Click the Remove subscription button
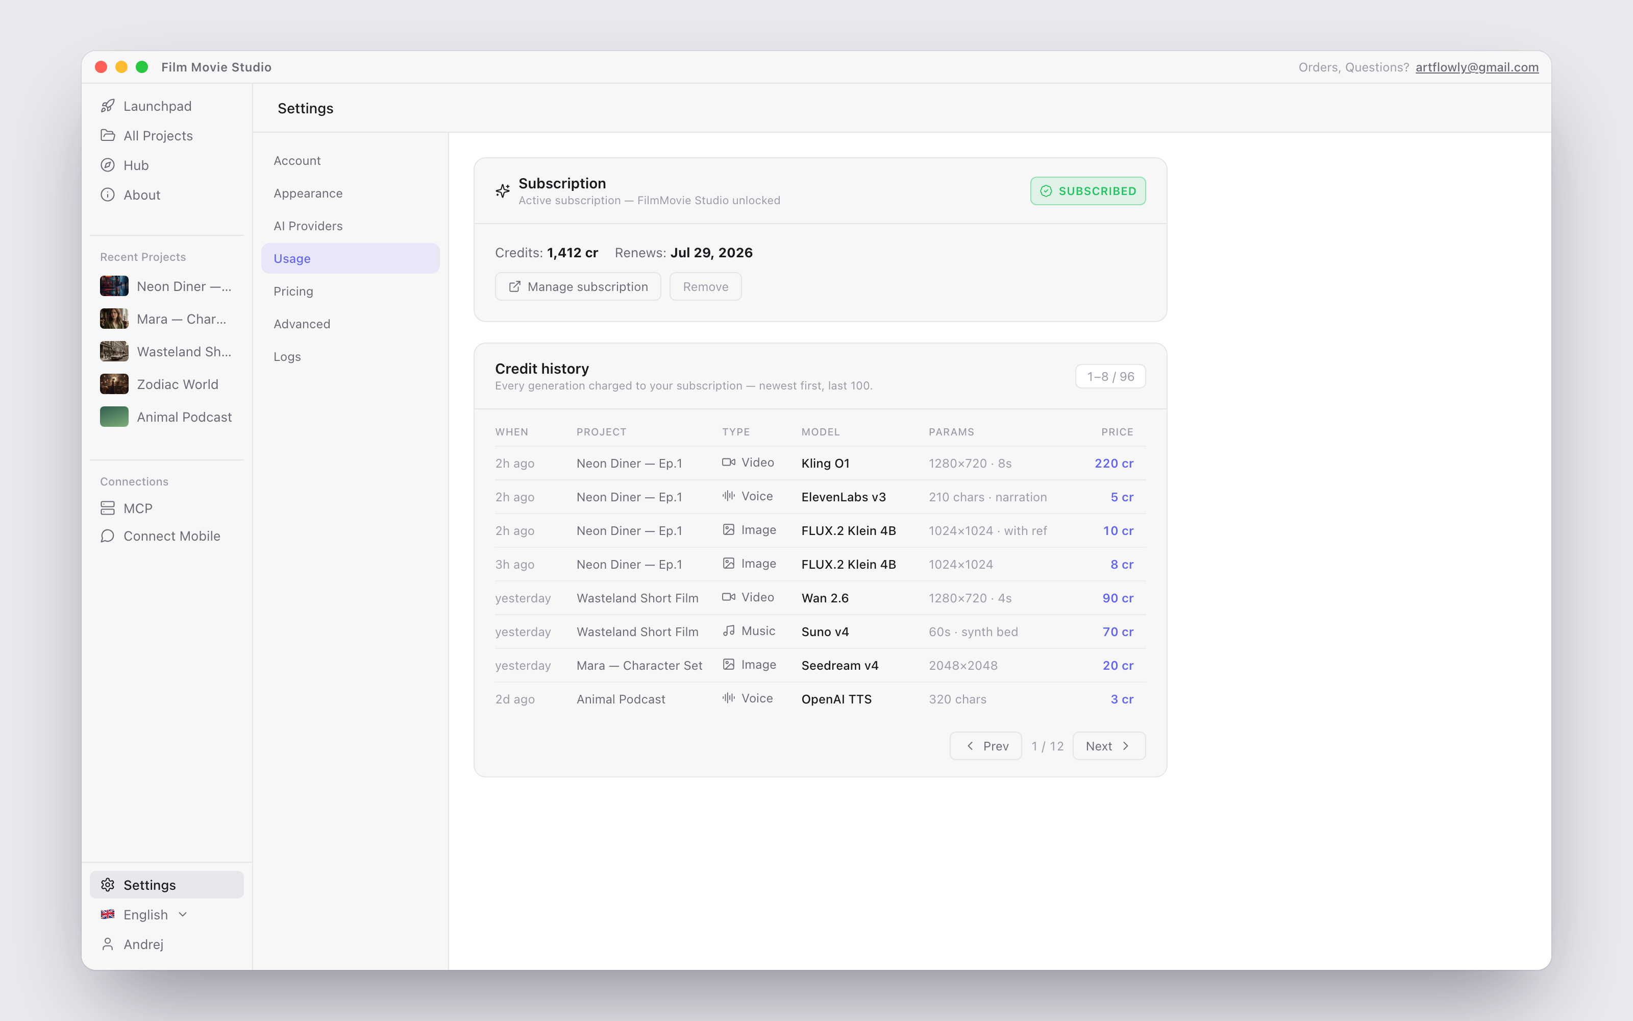The height and width of the screenshot is (1021, 1633). pos(705,286)
